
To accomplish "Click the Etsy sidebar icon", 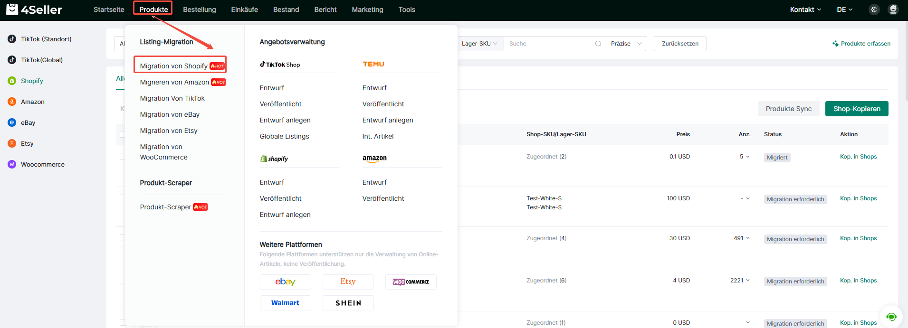I will click(x=12, y=143).
